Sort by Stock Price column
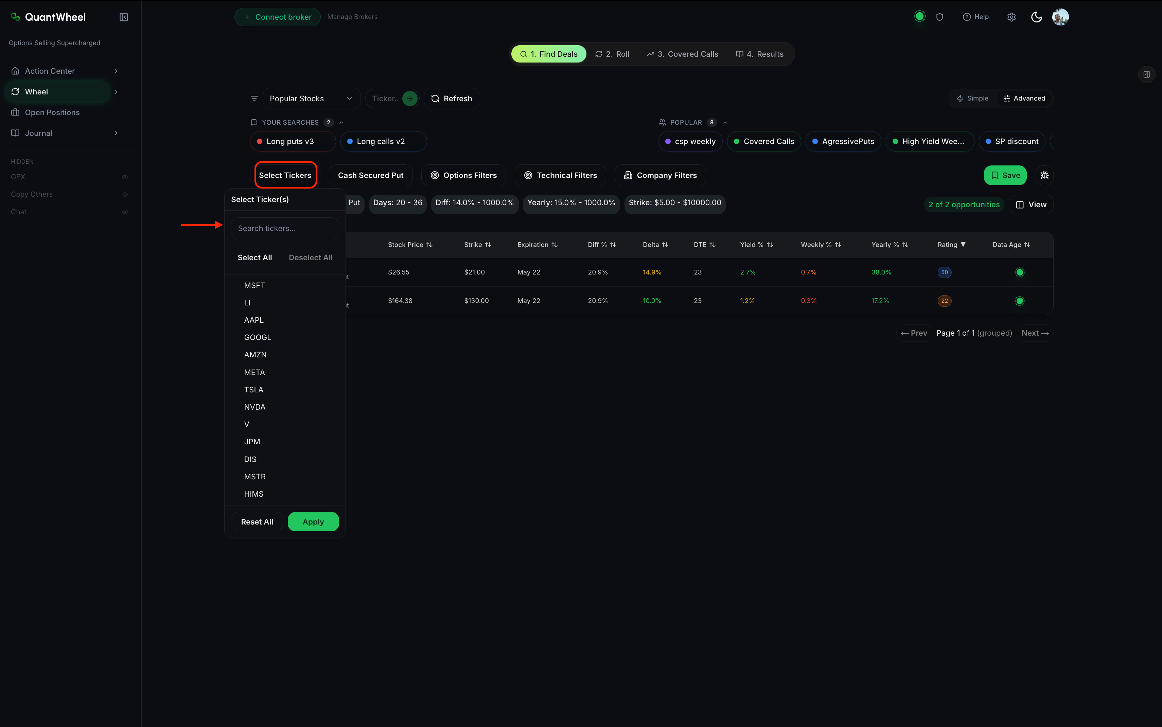Image resolution: width=1162 pixels, height=727 pixels. pyautogui.click(x=410, y=245)
